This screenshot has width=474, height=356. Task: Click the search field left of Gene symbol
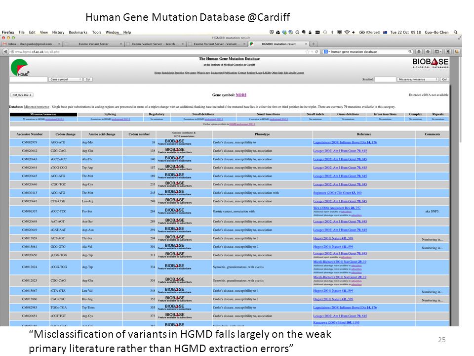(29, 79)
